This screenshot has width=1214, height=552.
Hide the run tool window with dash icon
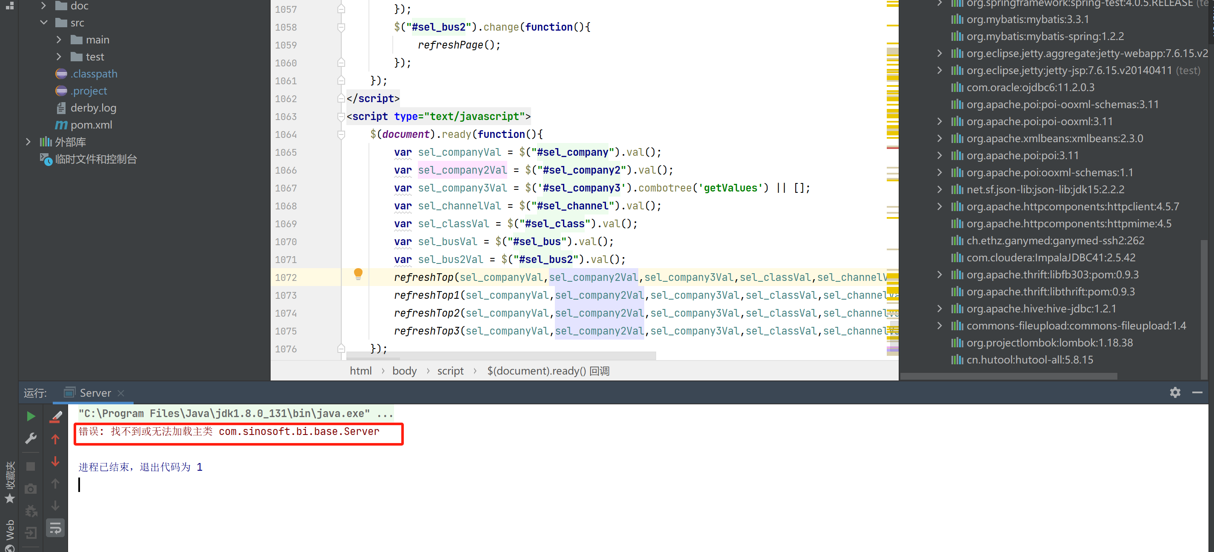(1197, 392)
